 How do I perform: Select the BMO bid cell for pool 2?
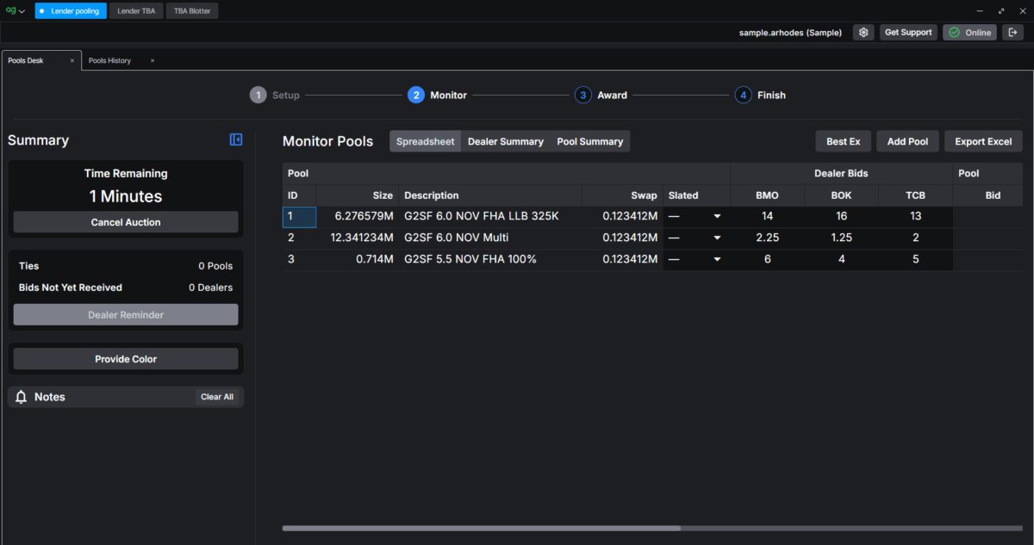(767, 238)
